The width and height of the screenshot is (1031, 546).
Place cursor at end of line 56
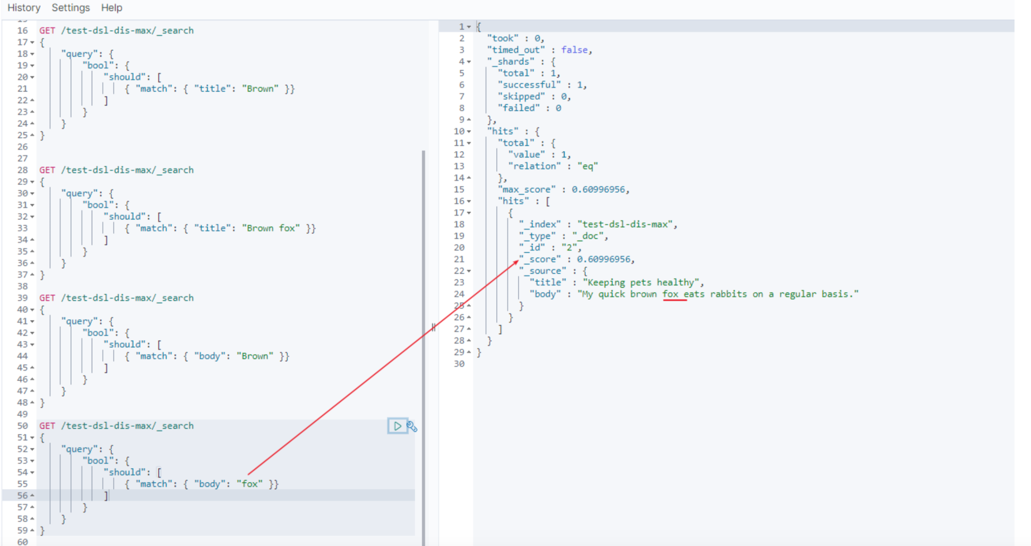click(109, 495)
